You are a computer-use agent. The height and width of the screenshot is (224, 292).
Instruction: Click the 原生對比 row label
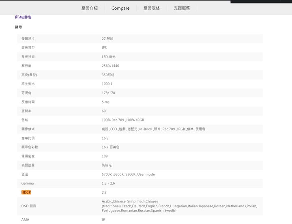tap(28, 84)
